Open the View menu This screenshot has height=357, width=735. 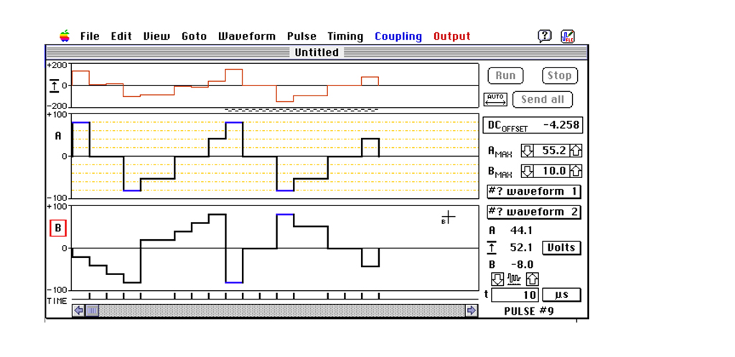point(156,36)
